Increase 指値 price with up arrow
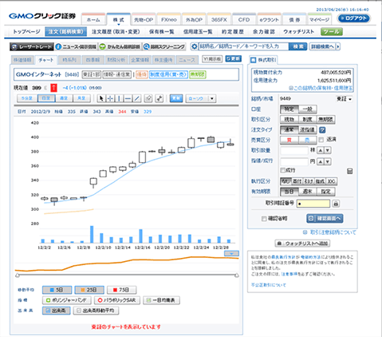 [x=321, y=161]
